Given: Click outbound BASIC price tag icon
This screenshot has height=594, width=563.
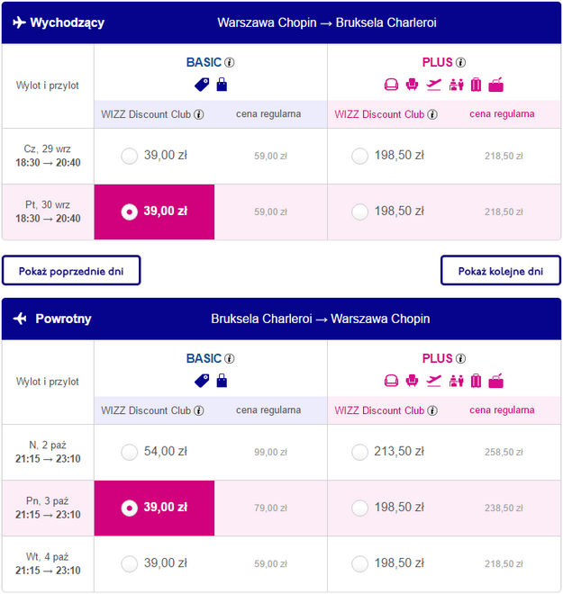Looking at the screenshot, I should pos(202,85).
